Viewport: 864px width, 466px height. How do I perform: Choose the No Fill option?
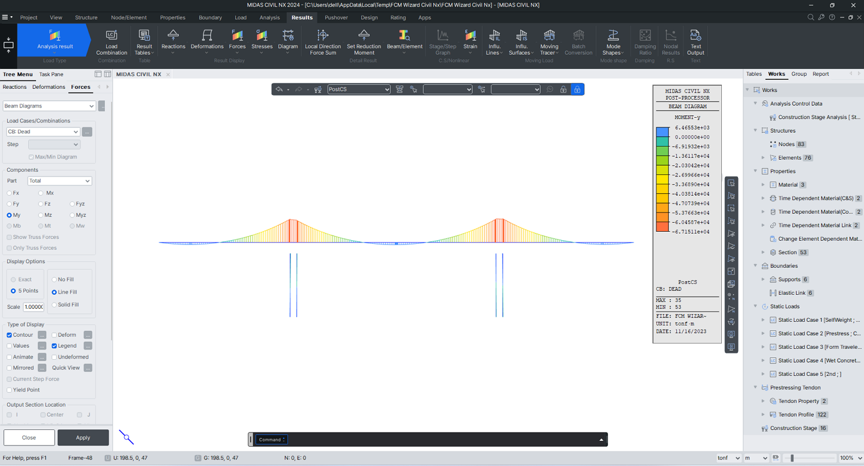[x=54, y=279]
